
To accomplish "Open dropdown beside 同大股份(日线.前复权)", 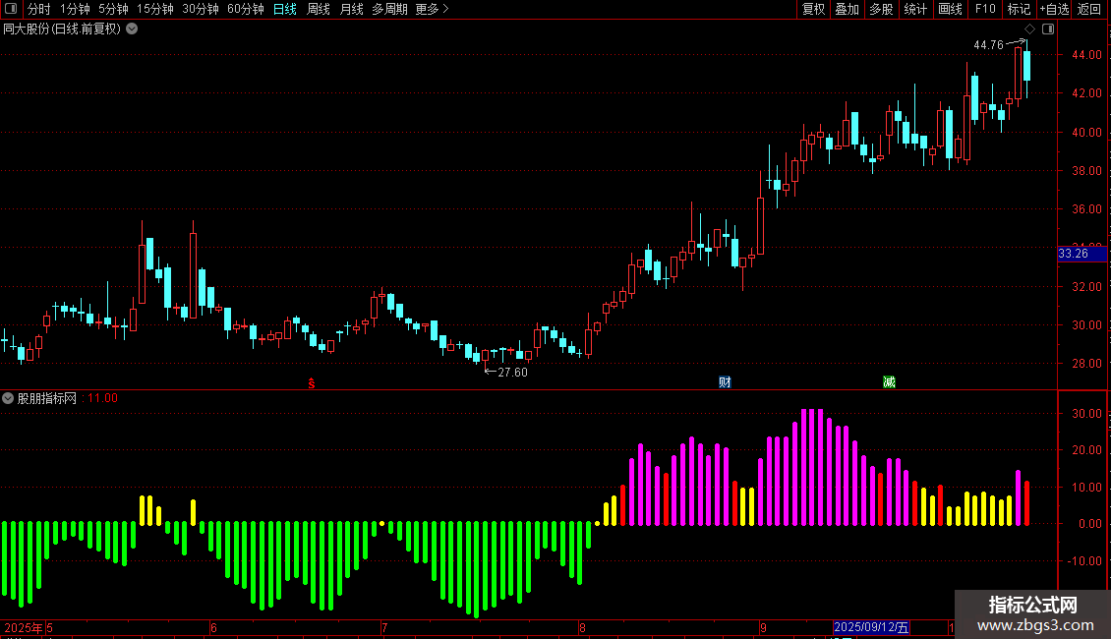I will [132, 29].
